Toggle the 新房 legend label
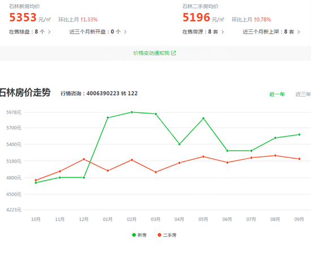The height and width of the screenshot is (255, 311). pos(142,235)
